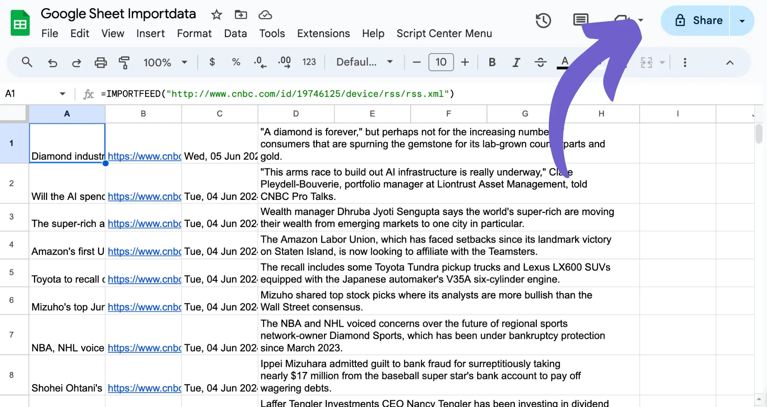767x407 pixels.
Task: Expand the merge cells options arrow
Action: tap(662, 63)
